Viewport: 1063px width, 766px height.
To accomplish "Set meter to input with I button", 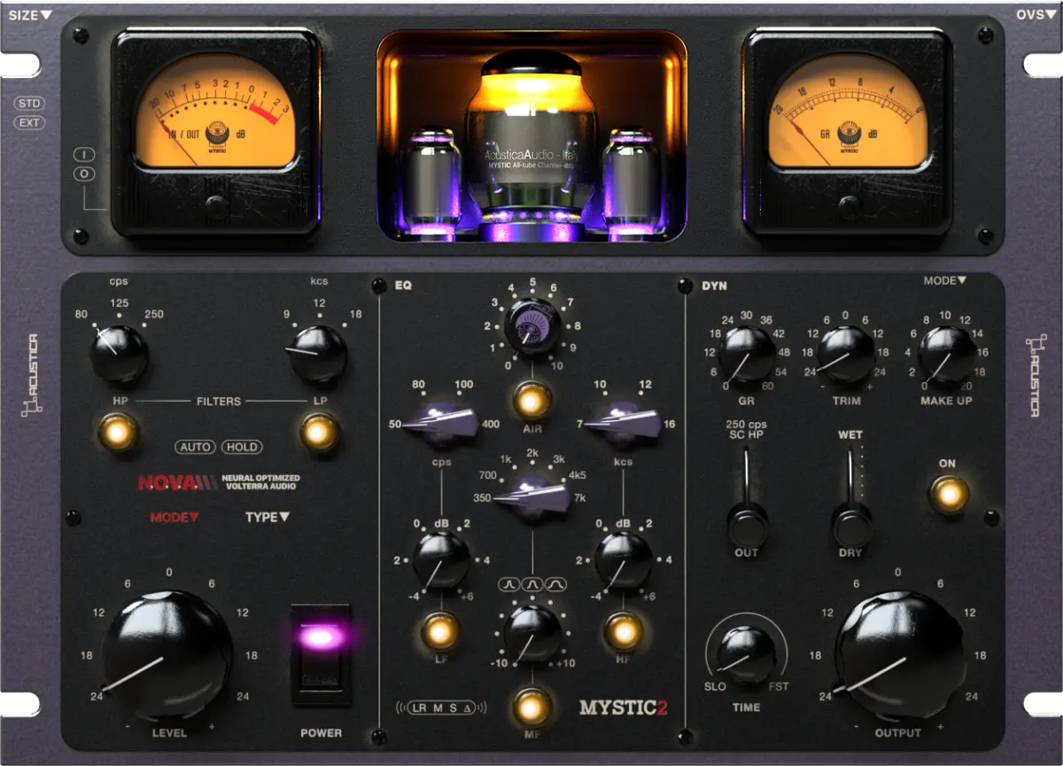I will pyautogui.click(x=85, y=154).
